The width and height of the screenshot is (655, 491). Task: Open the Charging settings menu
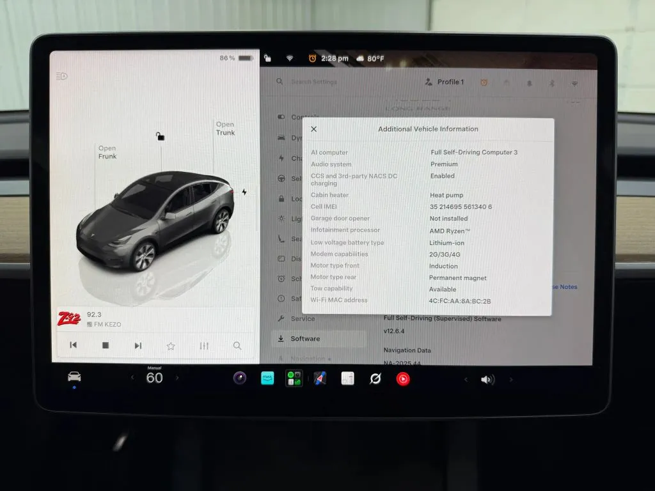(290, 159)
